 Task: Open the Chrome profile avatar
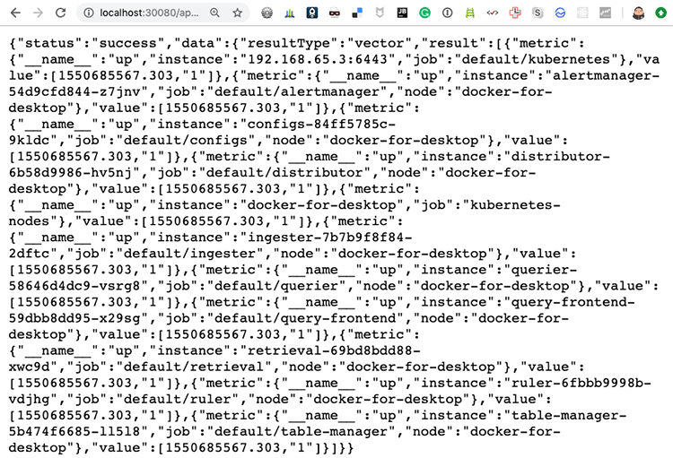pos(638,13)
